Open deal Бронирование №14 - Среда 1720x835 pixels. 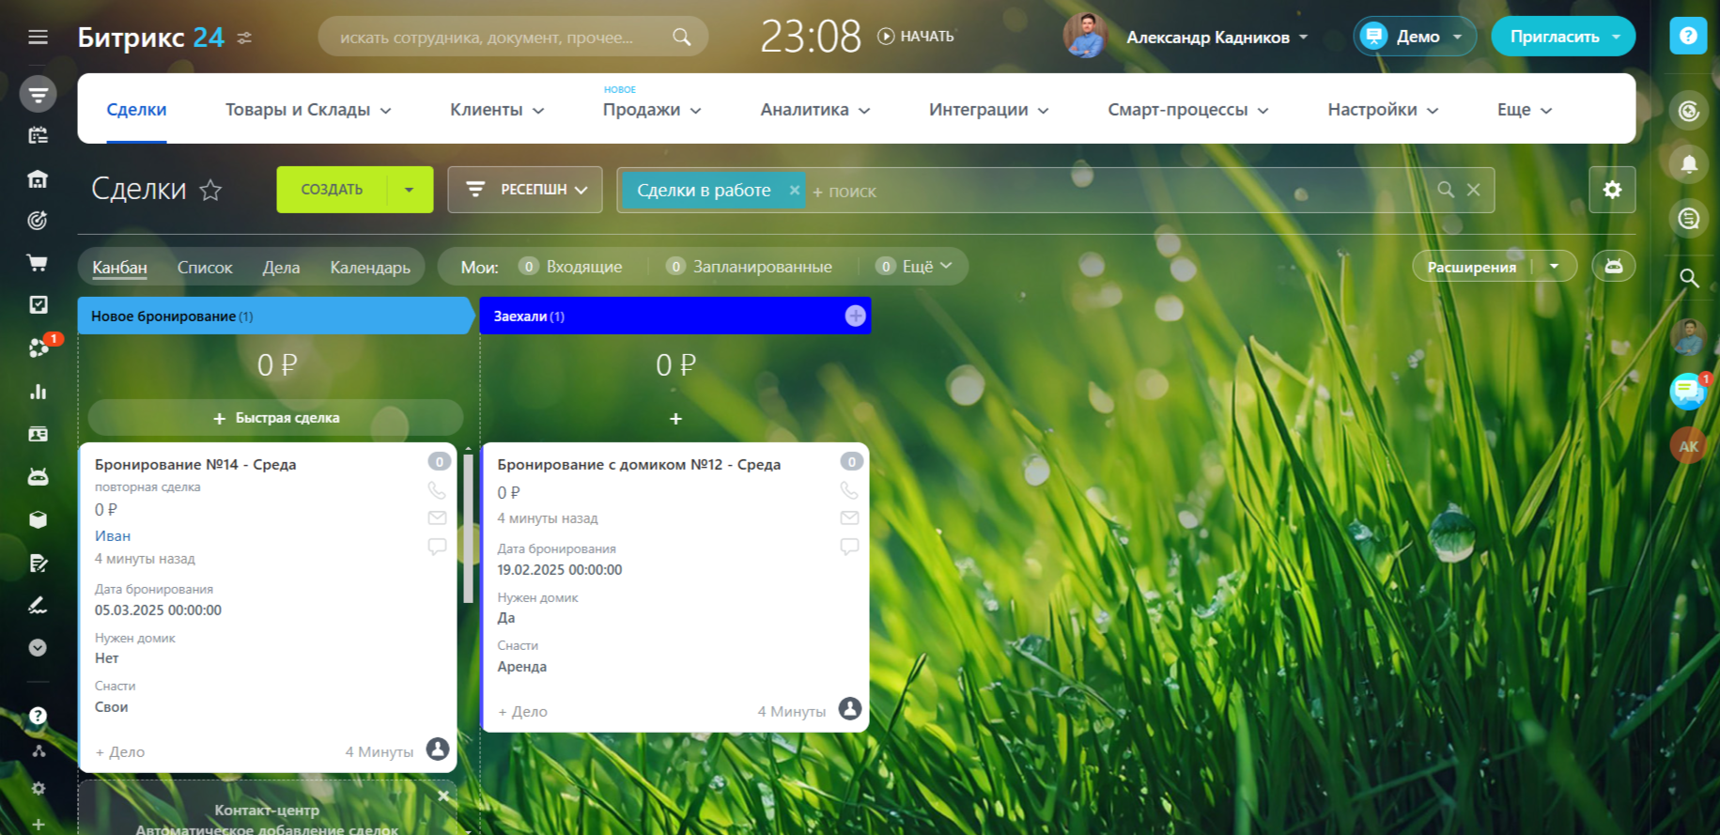tap(195, 464)
